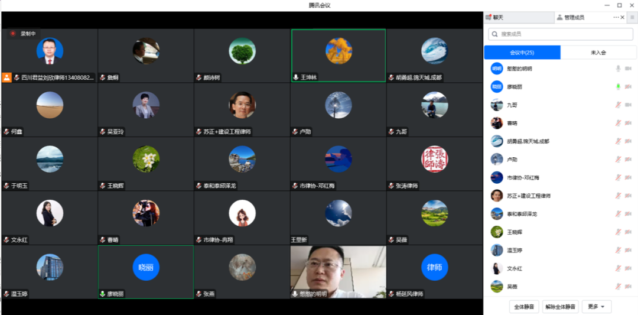Image resolution: width=638 pixels, height=315 pixels.
Task: Click the person icon beside 管理成员
Action: click(559, 18)
